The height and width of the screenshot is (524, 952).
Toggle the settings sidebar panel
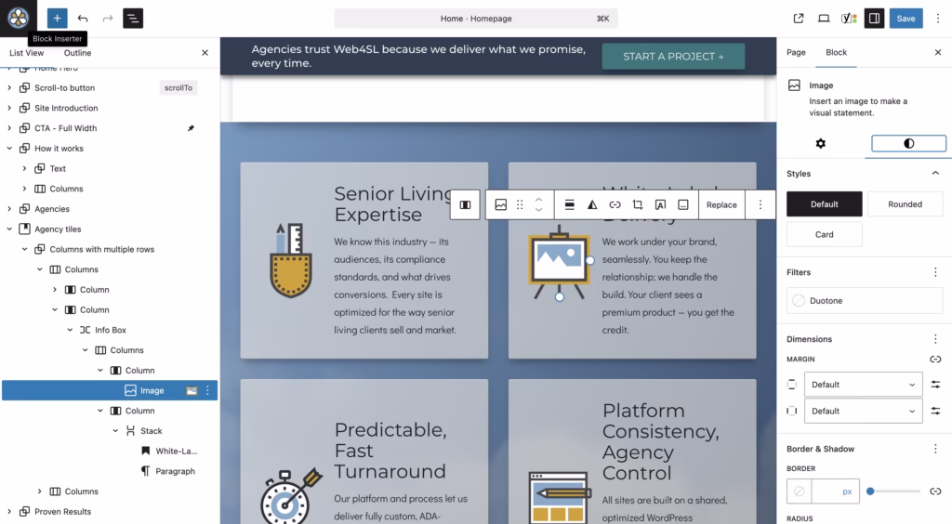pos(874,18)
